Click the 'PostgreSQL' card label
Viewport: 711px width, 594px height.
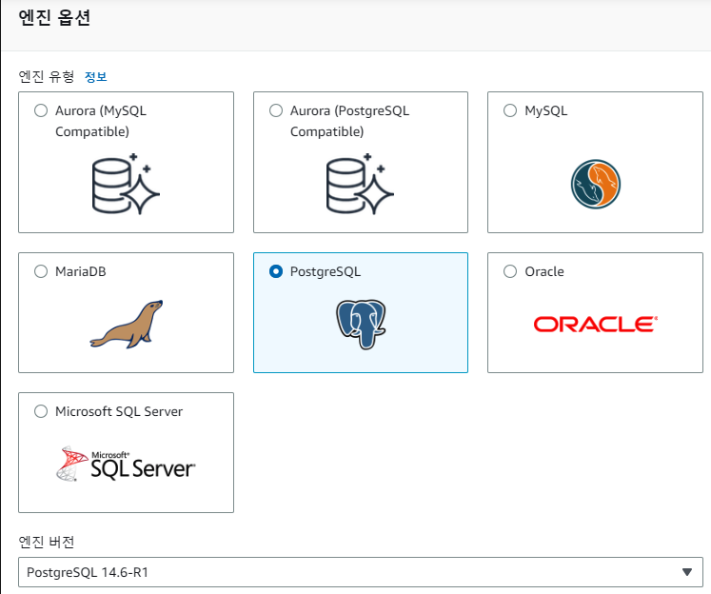click(x=326, y=271)
